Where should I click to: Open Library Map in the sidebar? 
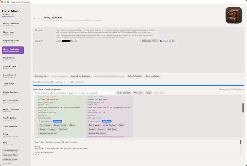click(13, 33)
